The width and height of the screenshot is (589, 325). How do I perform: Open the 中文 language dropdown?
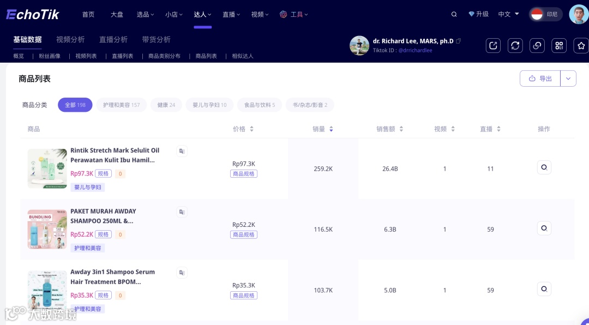(x=509, y=14)
